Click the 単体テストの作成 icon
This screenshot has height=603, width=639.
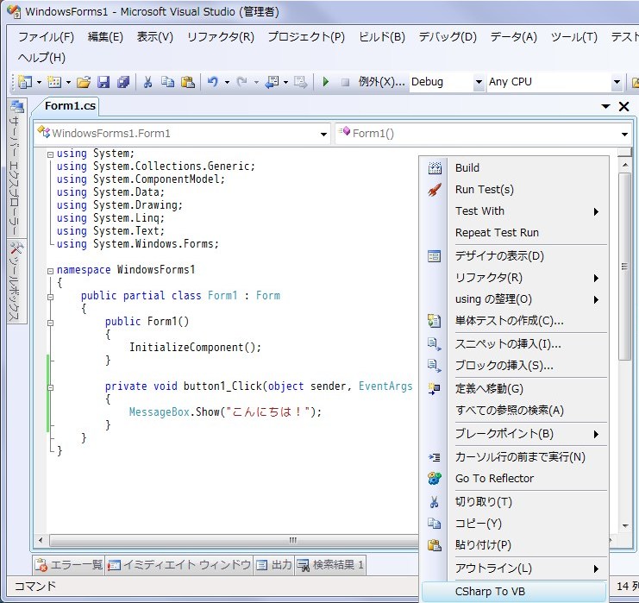pyautogui.click(x=435, y=321)
